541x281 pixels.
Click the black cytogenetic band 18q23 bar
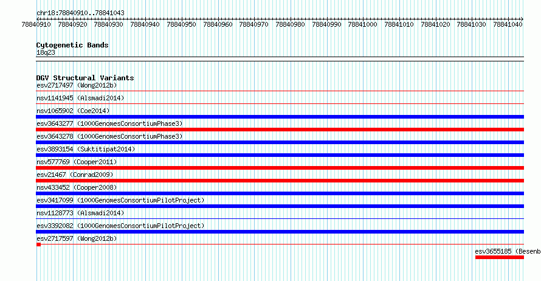280,59
